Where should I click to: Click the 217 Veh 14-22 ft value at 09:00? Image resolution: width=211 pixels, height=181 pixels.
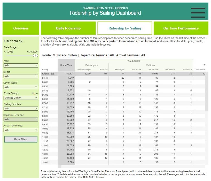click(156, 120)
